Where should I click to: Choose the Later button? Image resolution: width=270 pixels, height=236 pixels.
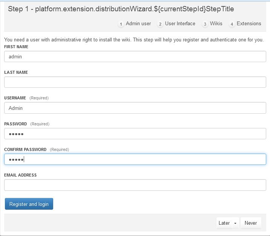[224, 223]
